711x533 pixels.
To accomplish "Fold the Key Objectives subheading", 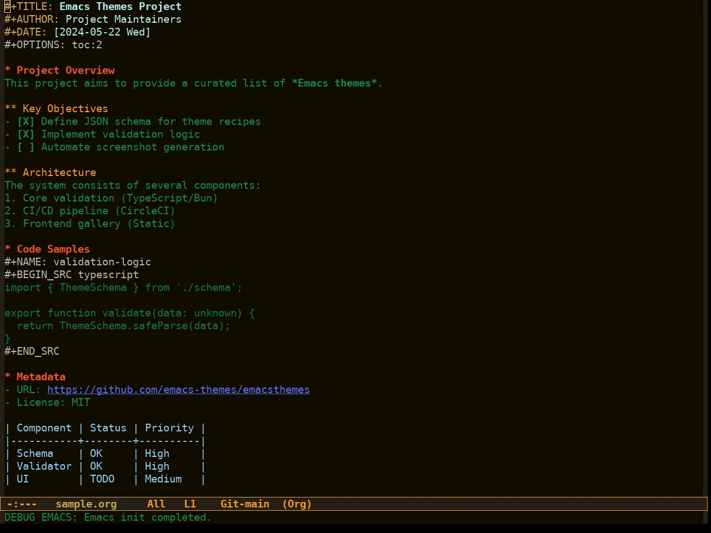I will click(x=56, y=109).
